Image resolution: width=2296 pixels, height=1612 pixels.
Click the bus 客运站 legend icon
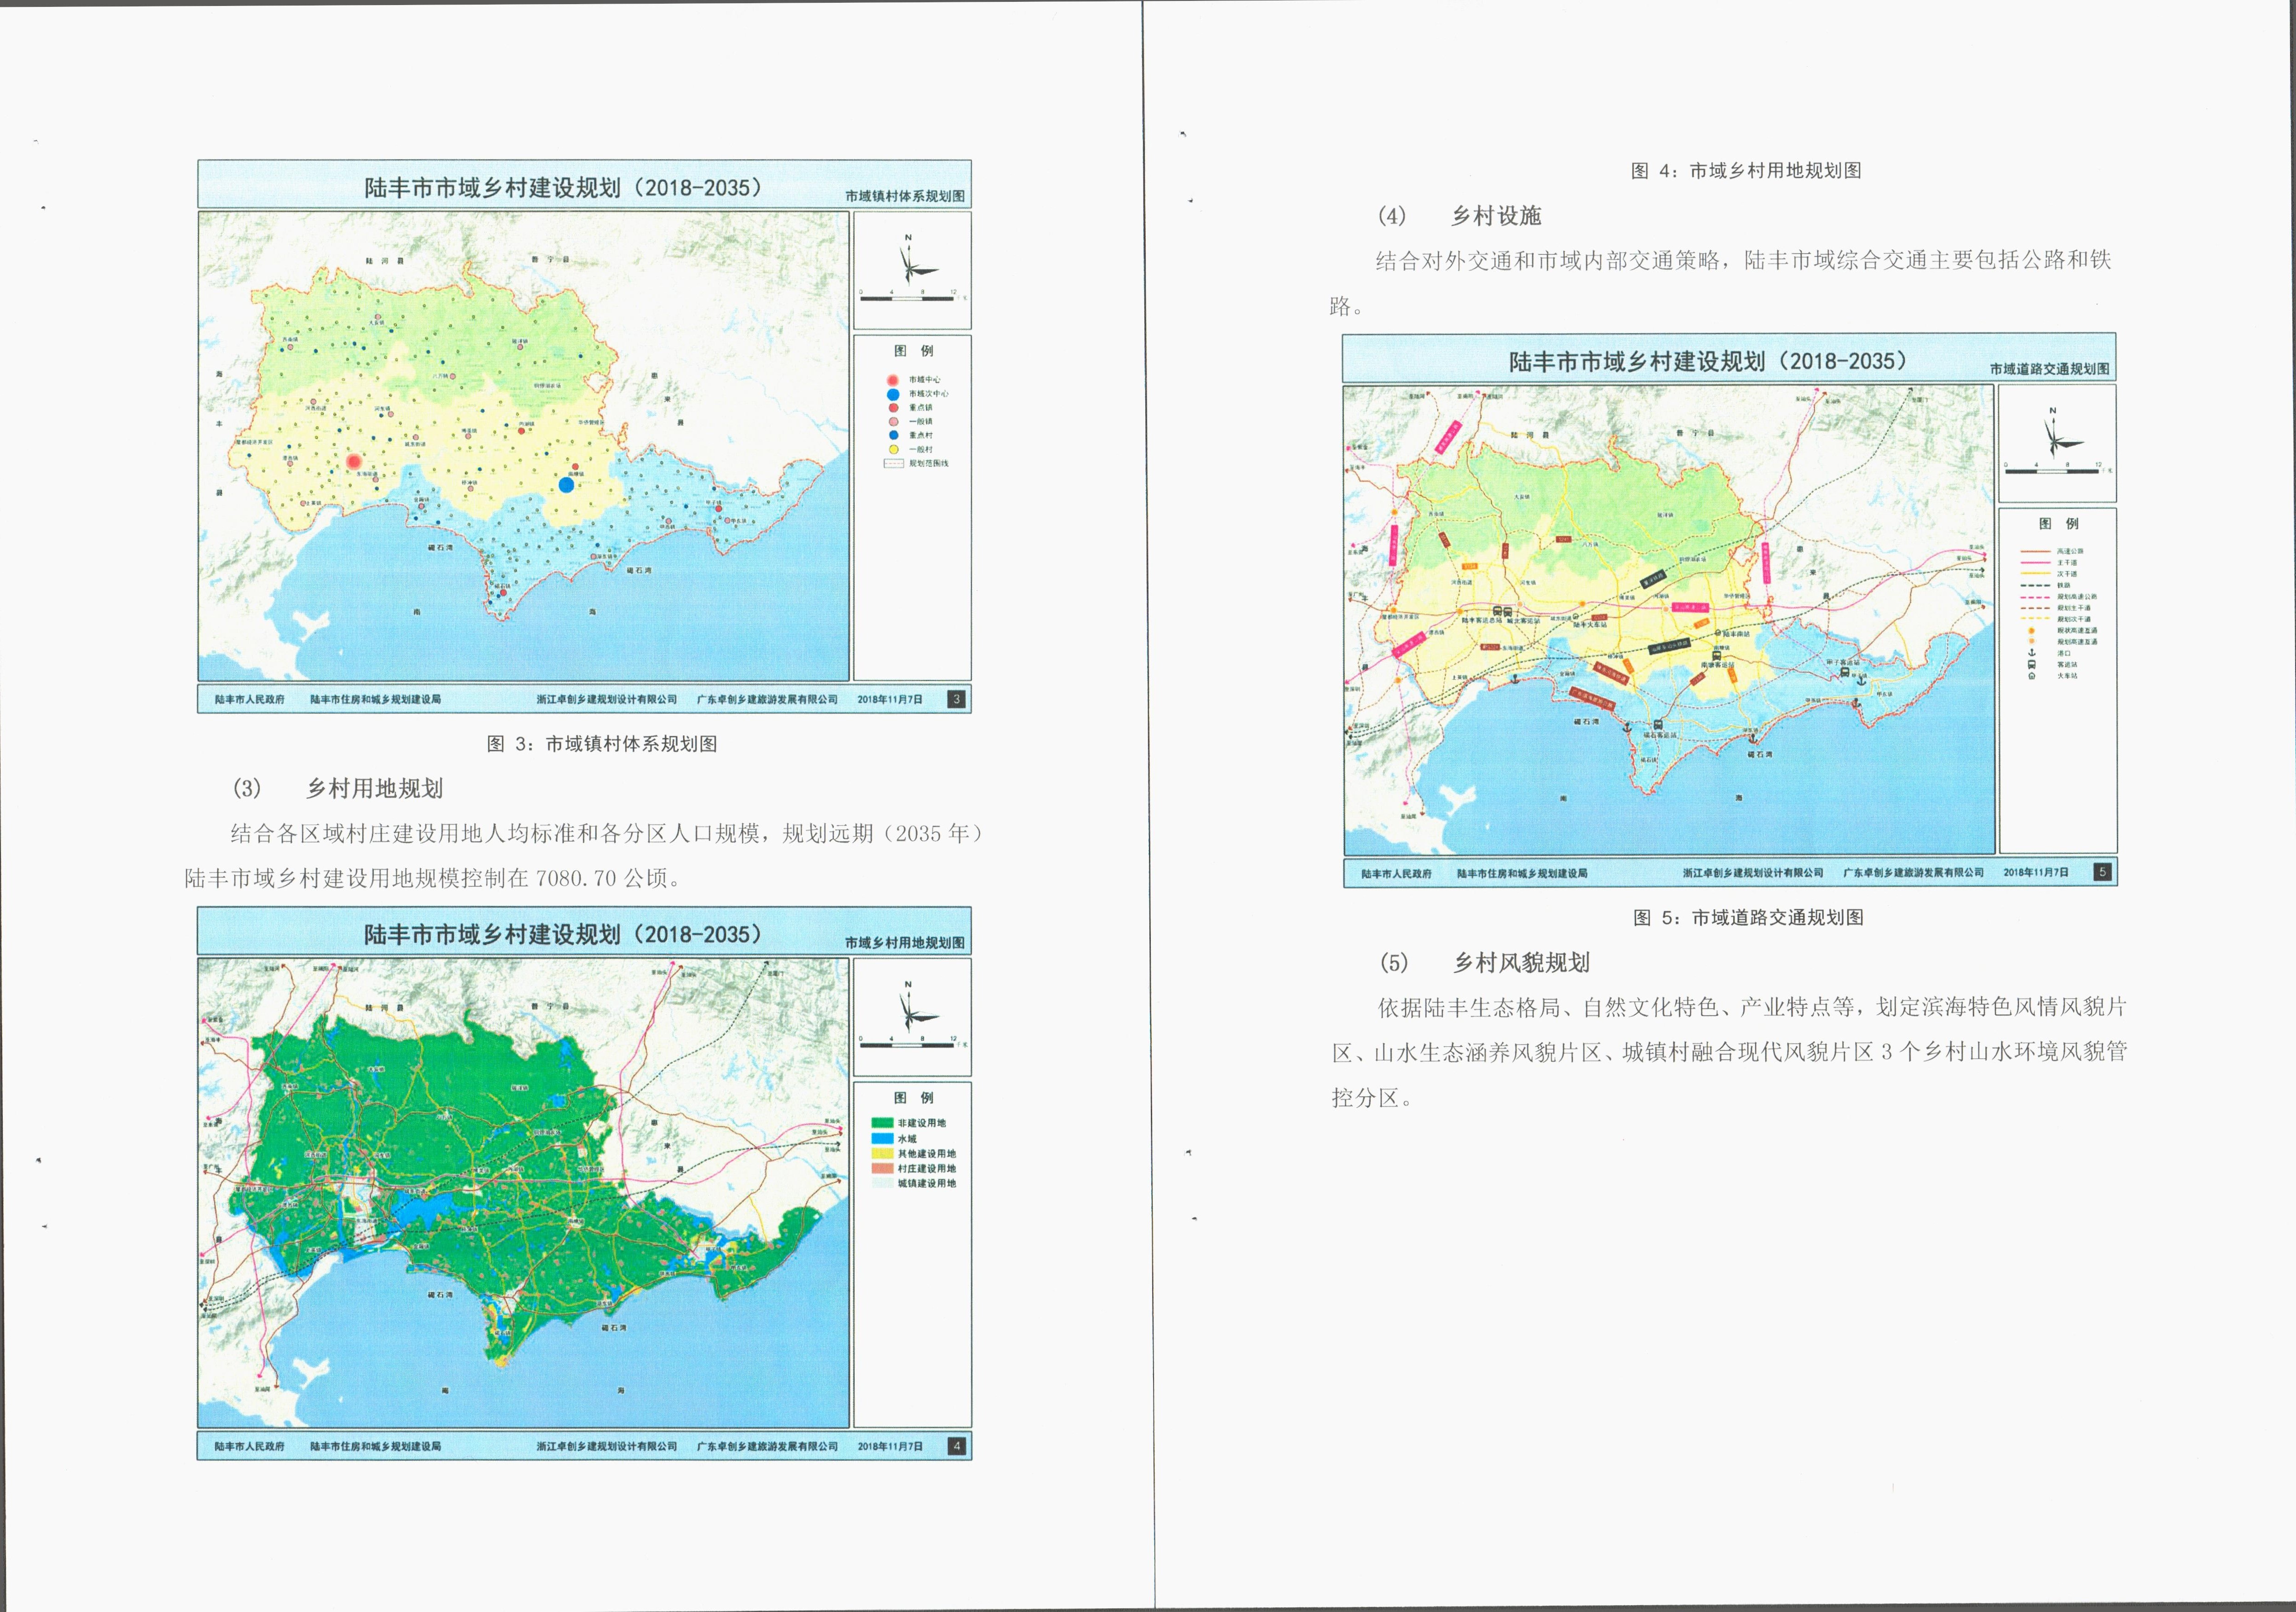click(2032, 665)
